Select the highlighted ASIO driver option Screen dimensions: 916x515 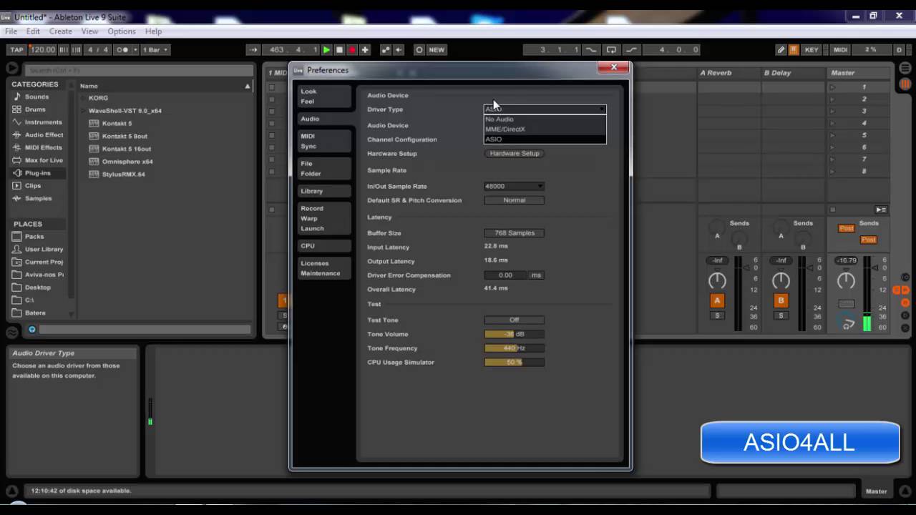pos(545,139)
